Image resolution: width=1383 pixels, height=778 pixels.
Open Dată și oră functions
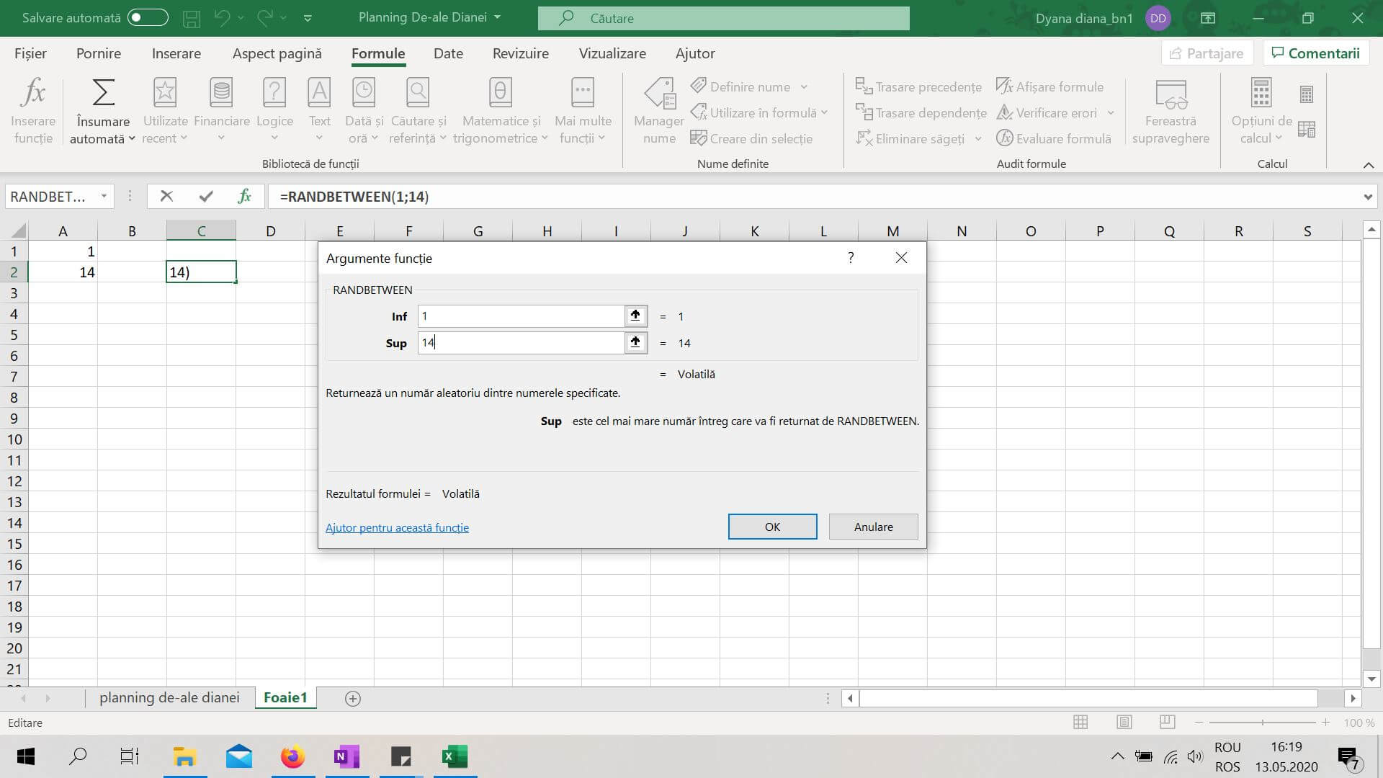coord(364,110)
